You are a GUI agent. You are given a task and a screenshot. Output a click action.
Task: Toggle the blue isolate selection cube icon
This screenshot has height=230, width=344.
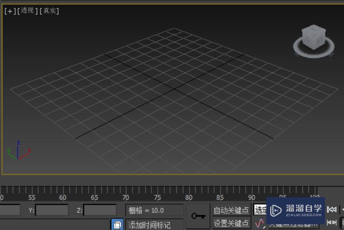(x=117, y=225)
